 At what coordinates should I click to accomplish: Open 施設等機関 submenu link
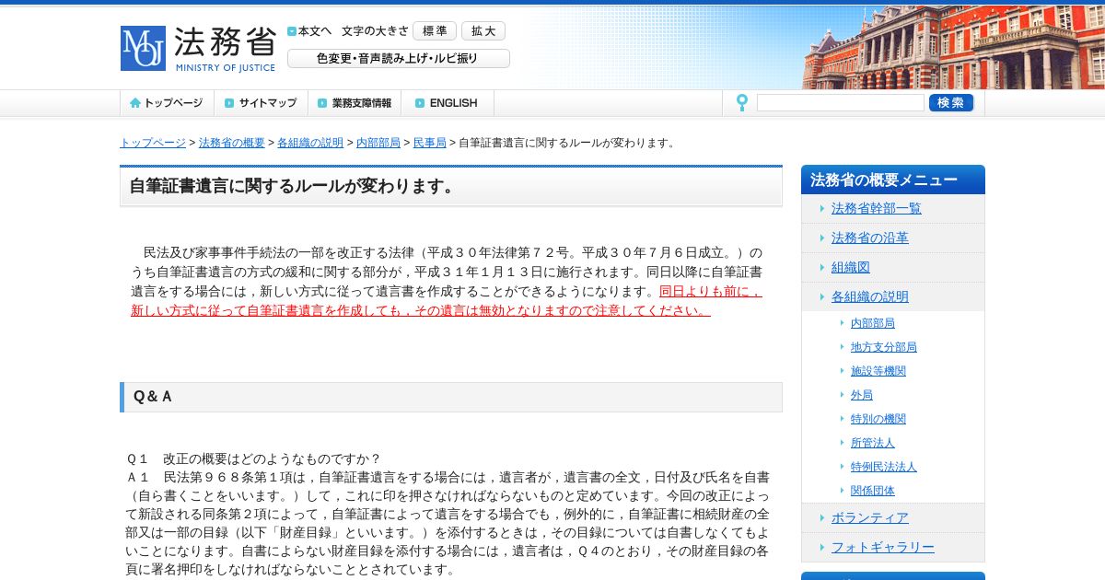pos(878,371)
